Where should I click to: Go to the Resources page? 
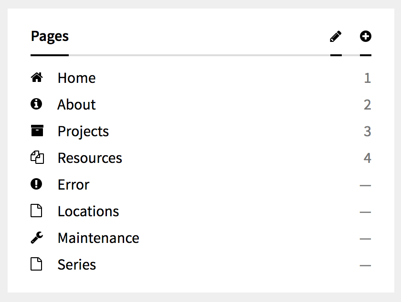90,158
